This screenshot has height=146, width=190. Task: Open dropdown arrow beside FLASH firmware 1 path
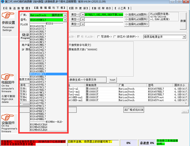tap(83, 15)
